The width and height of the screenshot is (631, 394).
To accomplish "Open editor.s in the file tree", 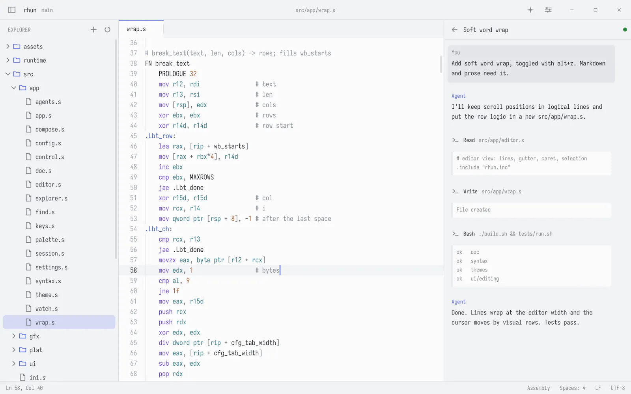I will [59, 184].
